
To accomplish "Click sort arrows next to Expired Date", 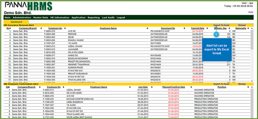I will (x=207, y=28).
